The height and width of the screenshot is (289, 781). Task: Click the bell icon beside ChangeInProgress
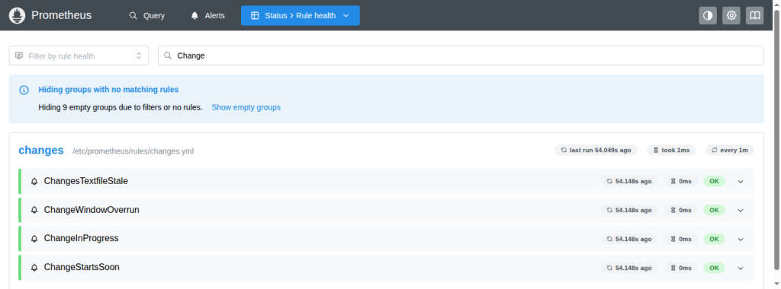pyautogui.click(x=34, y=239)
